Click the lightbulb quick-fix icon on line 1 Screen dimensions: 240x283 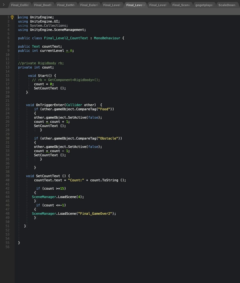tap(12, 17)
